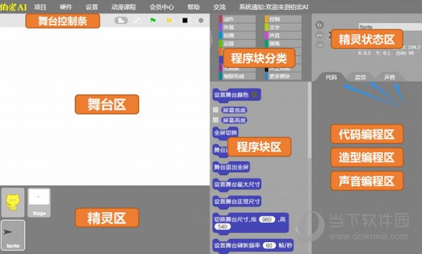Screen dimensions: 422x254
Task: Click the X: 0.5 coordinate value
Action: 364,53
